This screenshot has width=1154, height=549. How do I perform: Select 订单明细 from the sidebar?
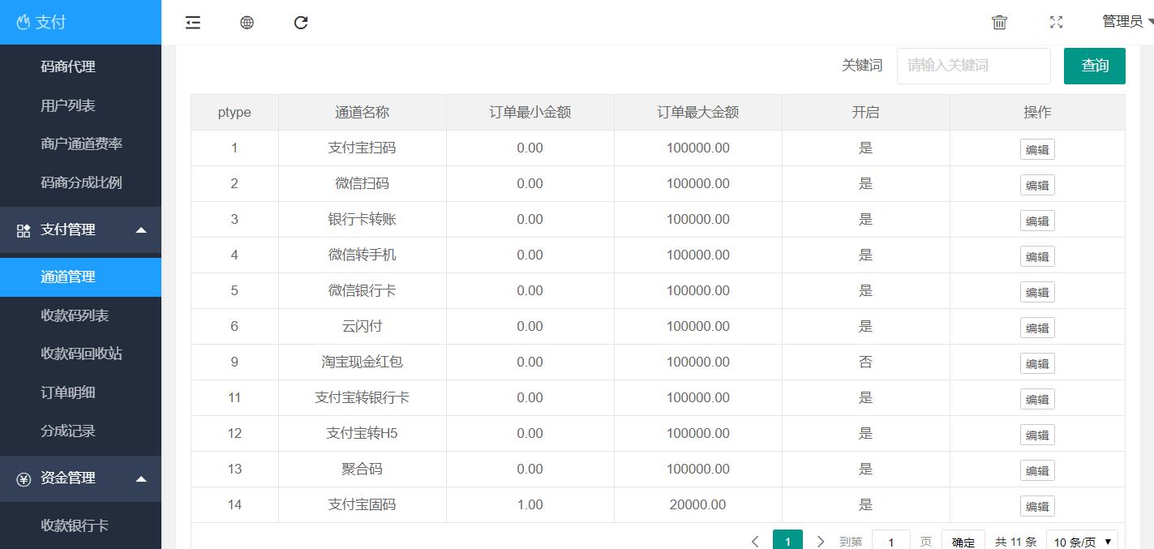(68, 392)
